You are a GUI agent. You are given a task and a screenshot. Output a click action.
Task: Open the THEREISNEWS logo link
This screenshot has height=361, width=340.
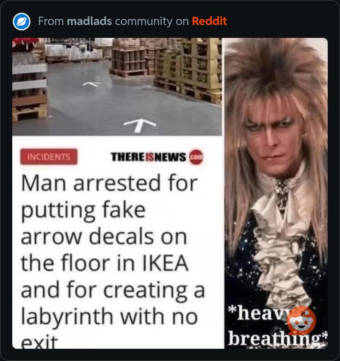(157, 157)
